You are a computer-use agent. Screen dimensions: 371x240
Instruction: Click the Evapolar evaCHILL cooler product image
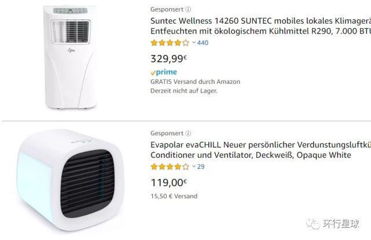(x=71, y=180)
